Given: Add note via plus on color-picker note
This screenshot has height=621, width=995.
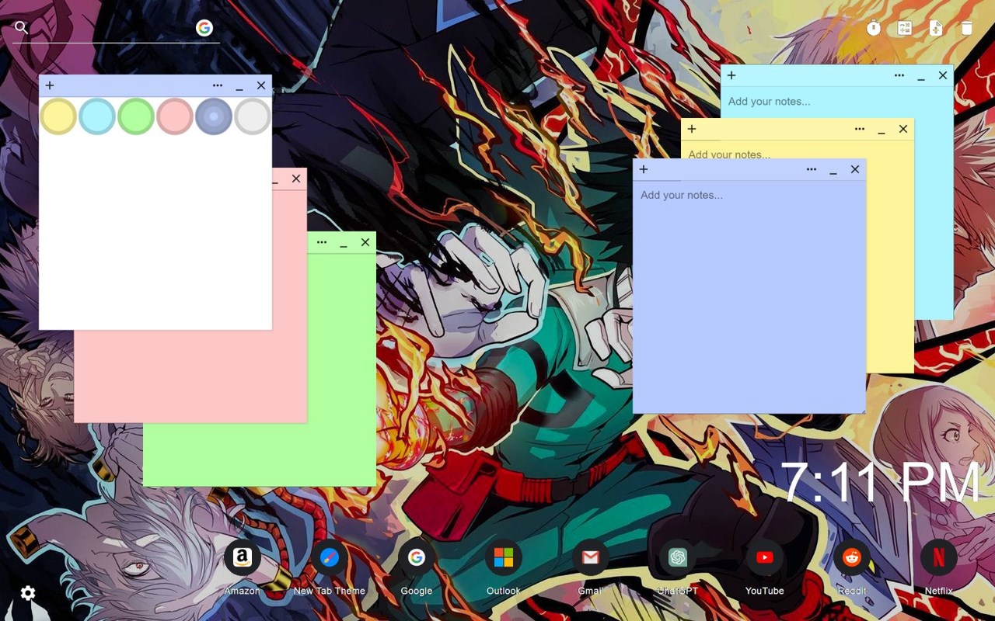Looking at the screenshot, I should pyautogui.click(x=50, y=85).
